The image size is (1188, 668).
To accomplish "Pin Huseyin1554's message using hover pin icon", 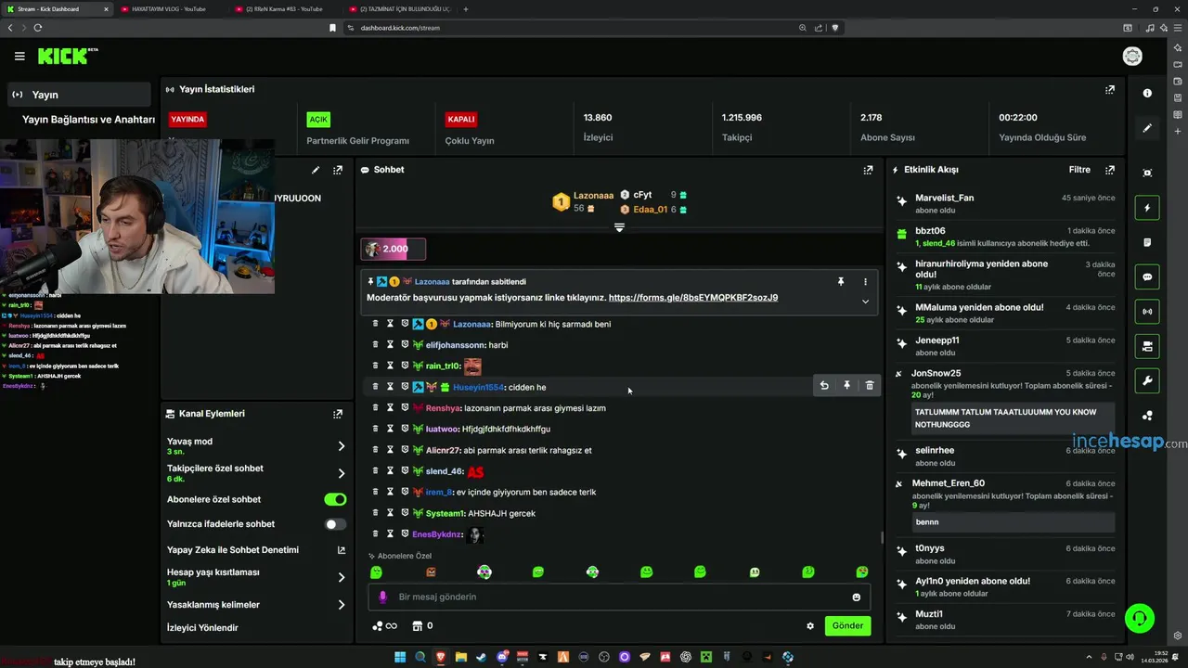I will click(846, 386).
